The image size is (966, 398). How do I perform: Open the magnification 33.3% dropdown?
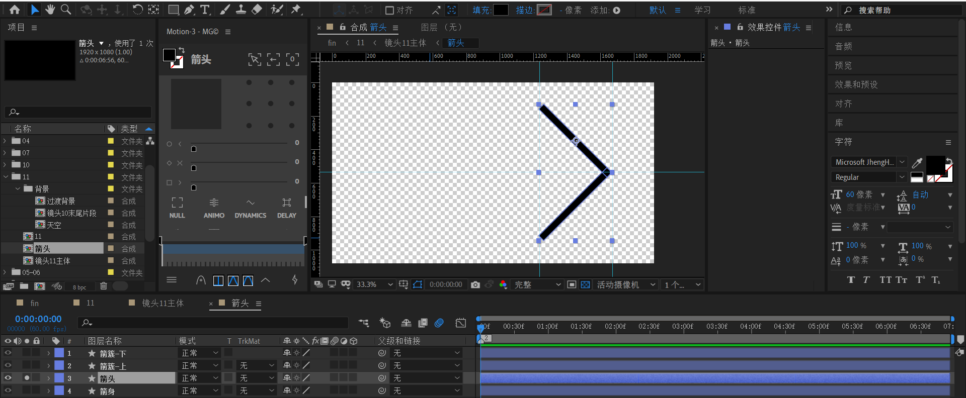[375, 284]
